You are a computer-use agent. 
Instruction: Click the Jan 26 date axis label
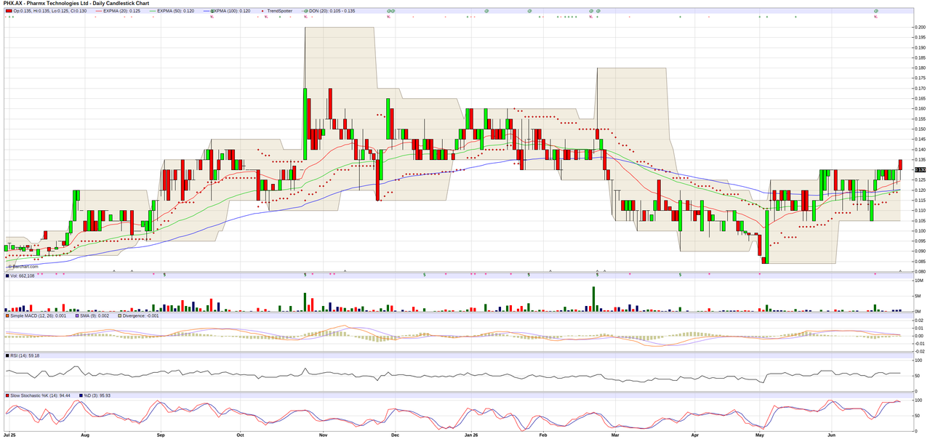tap(471, 435)
